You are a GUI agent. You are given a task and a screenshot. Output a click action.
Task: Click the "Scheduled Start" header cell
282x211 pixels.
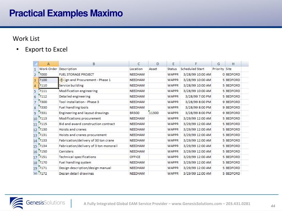point(196,69)
